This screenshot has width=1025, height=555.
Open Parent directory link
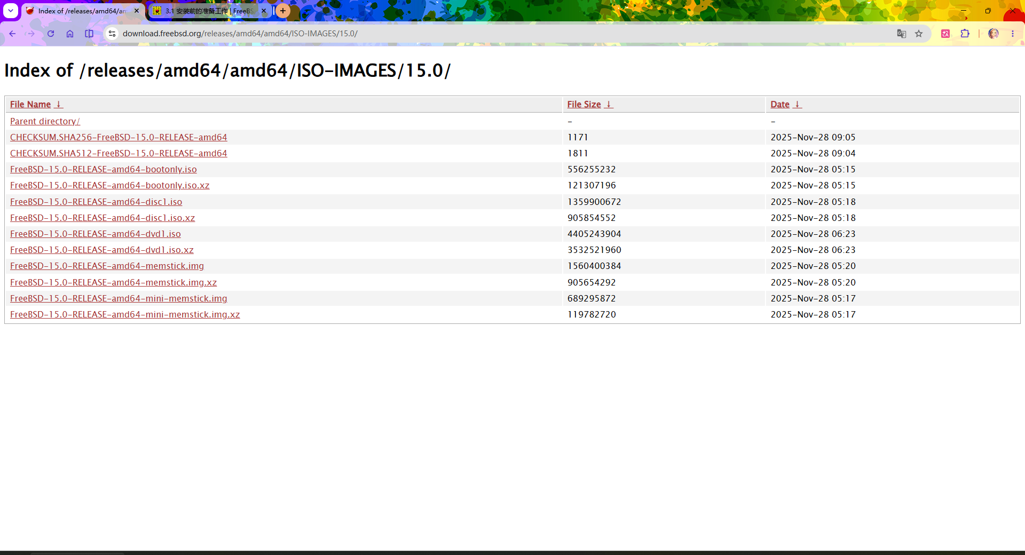[x=45, y=122]
